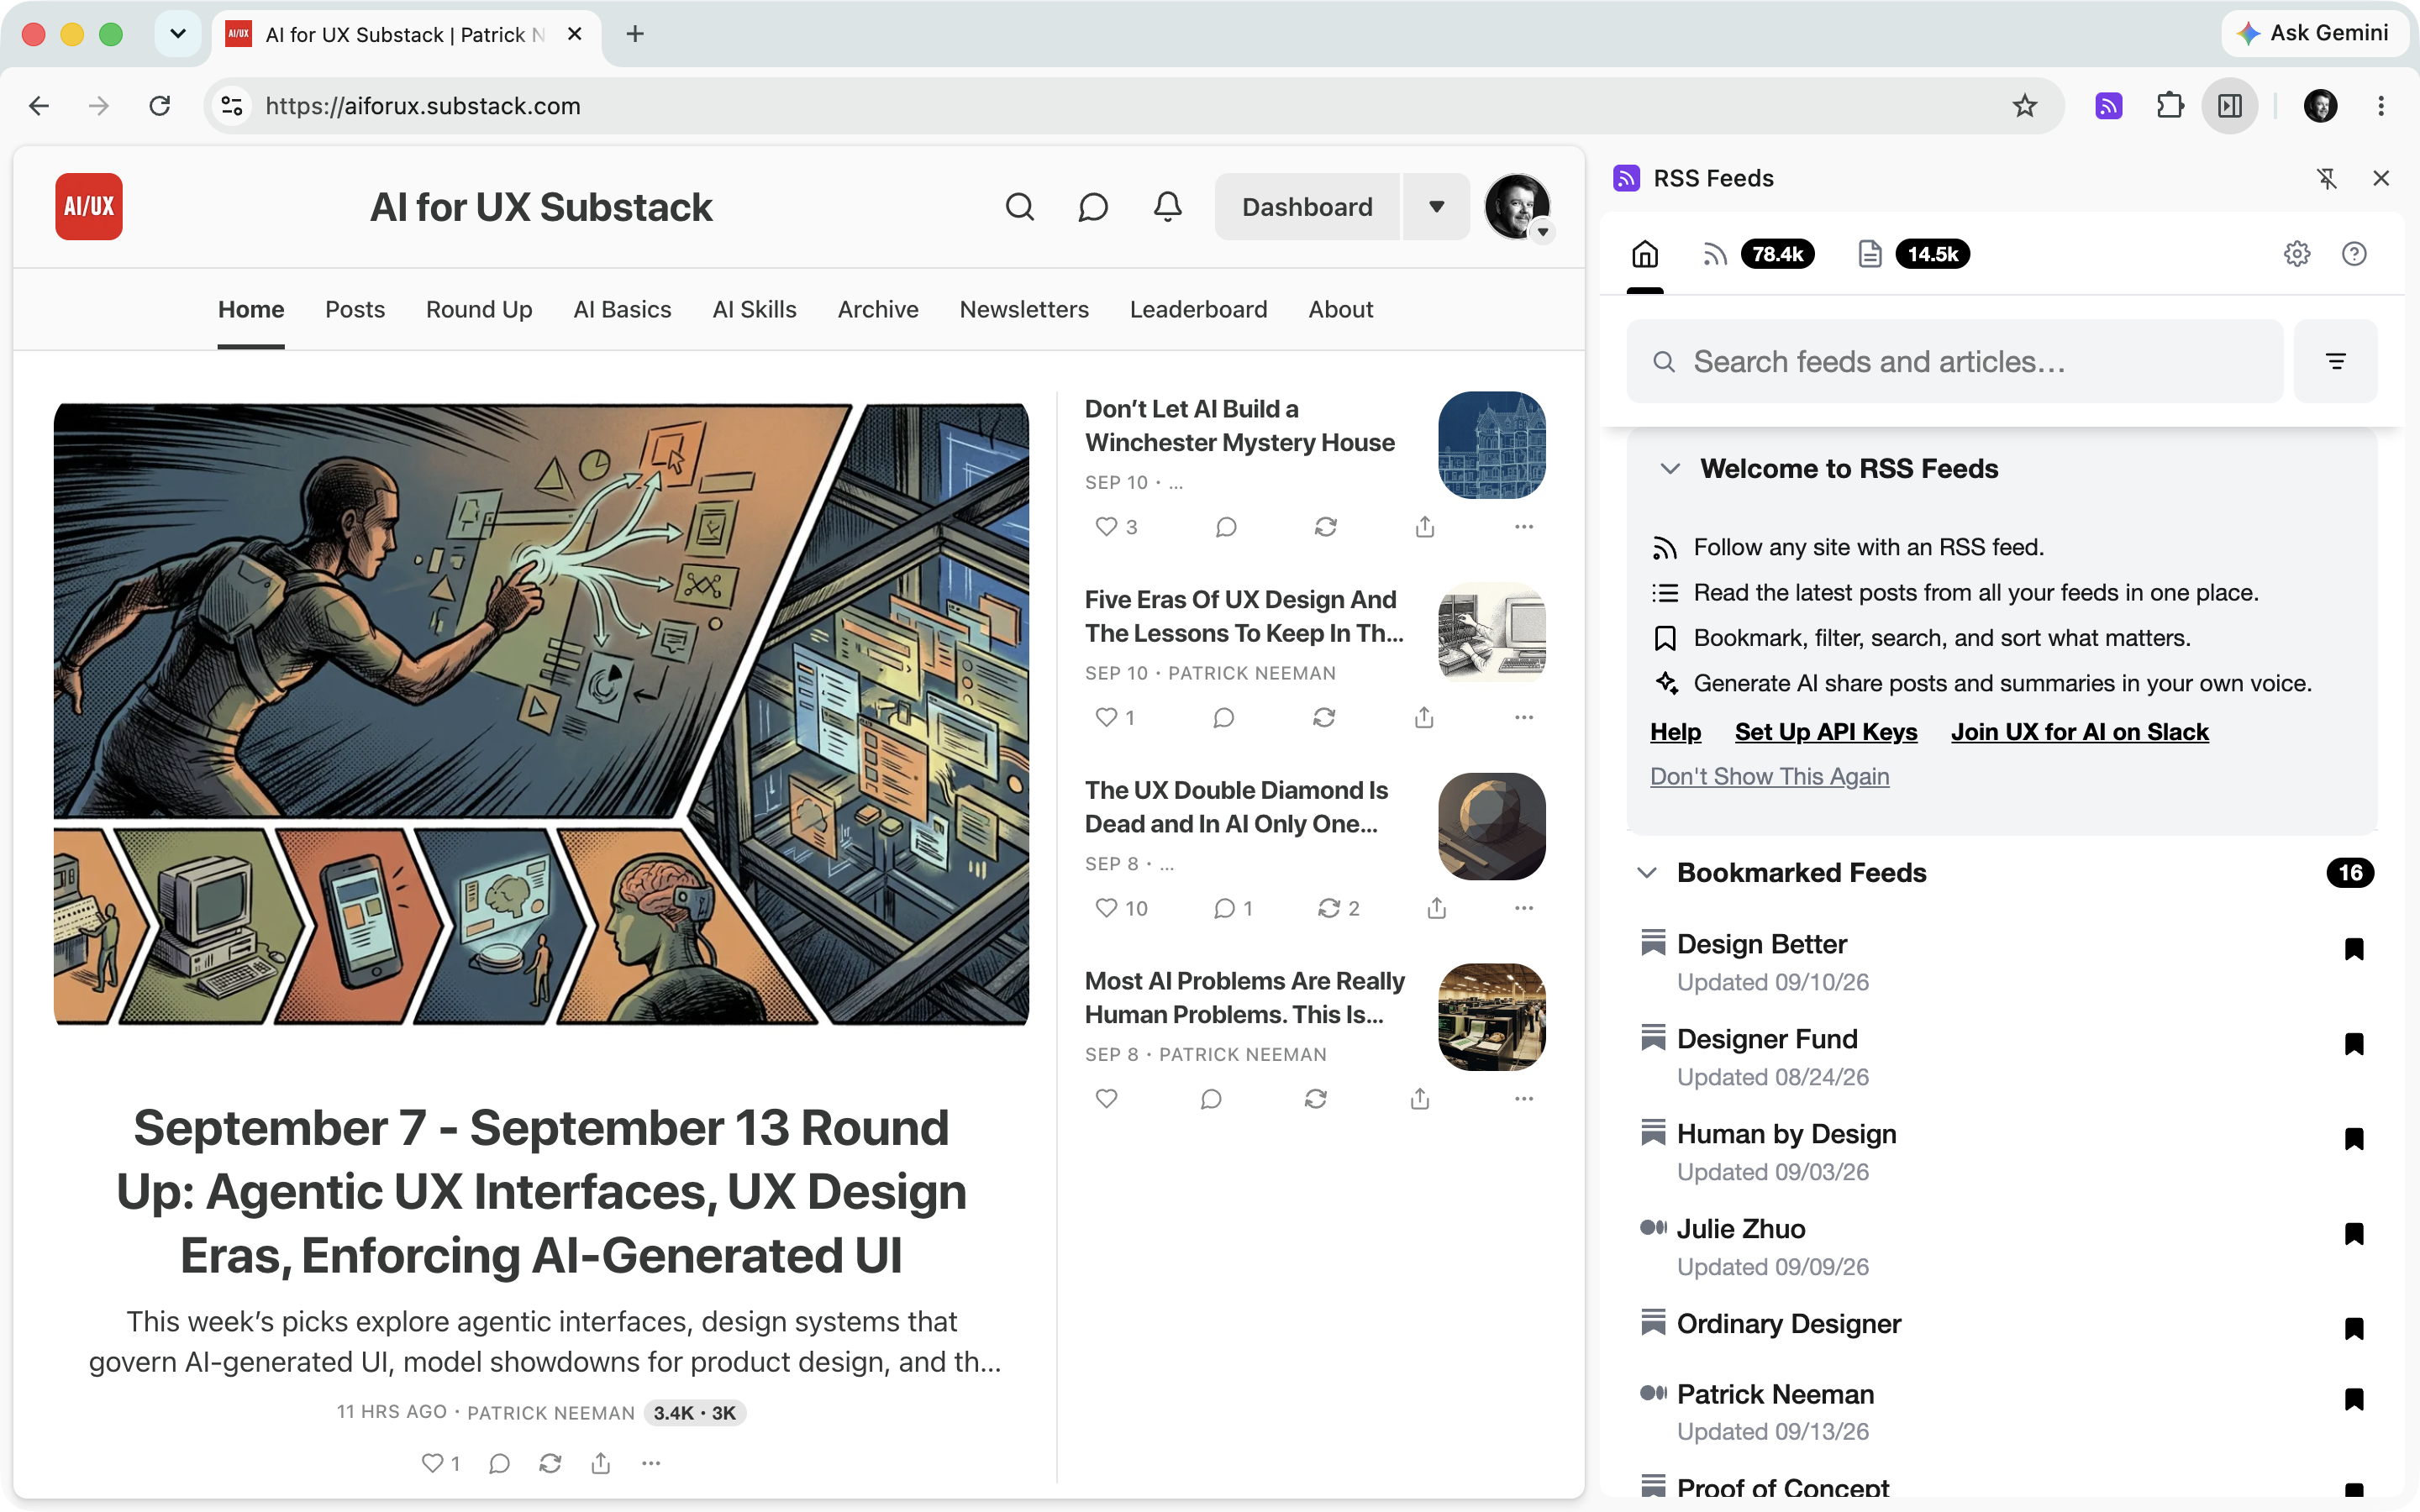
Task: Collapse the Bookmarked Feeds section
Action: click(1646, 873)
